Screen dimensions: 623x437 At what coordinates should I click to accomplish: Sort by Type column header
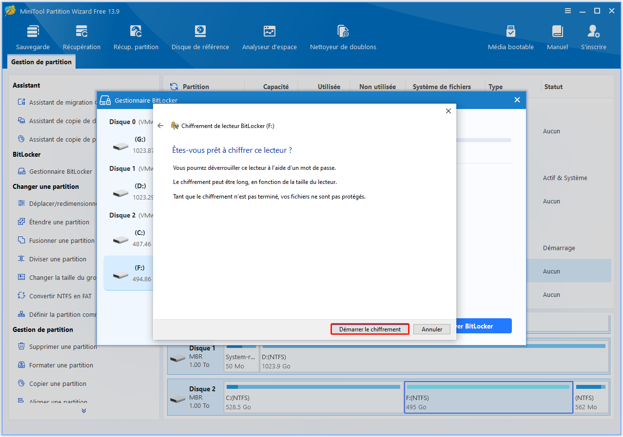click(495, 87)
